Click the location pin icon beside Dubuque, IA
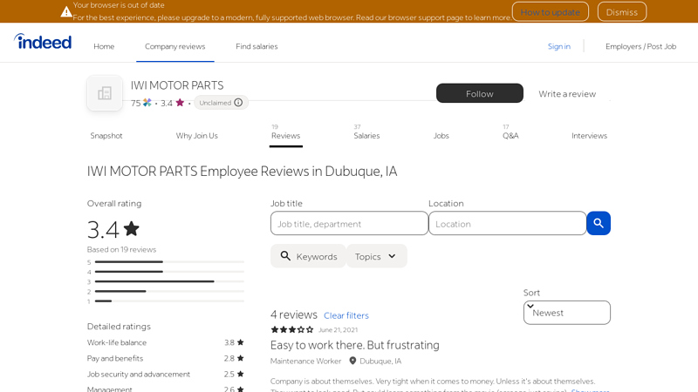Image resolution: width=698 pixels, height=392 pixels. click(x=352, y=361)
